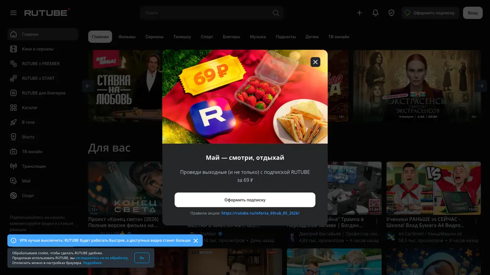490x275 pixels.
Task: Click the promo strawberry picnic image
Action: [x=245, y=97]
